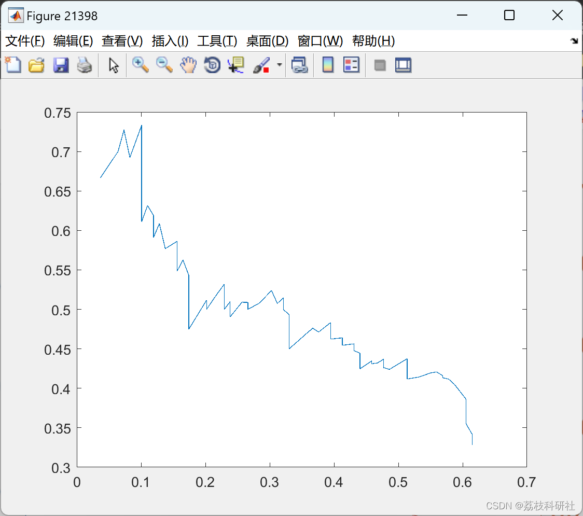
Task: Save the figure using the floppy disk icon
Action: click(61, 65)
